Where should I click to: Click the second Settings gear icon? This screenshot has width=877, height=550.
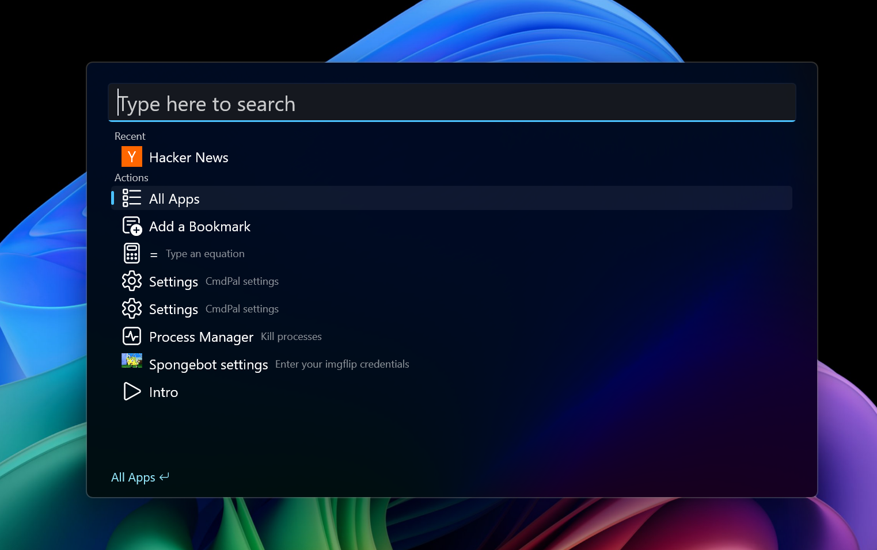(x=131, y=309)
